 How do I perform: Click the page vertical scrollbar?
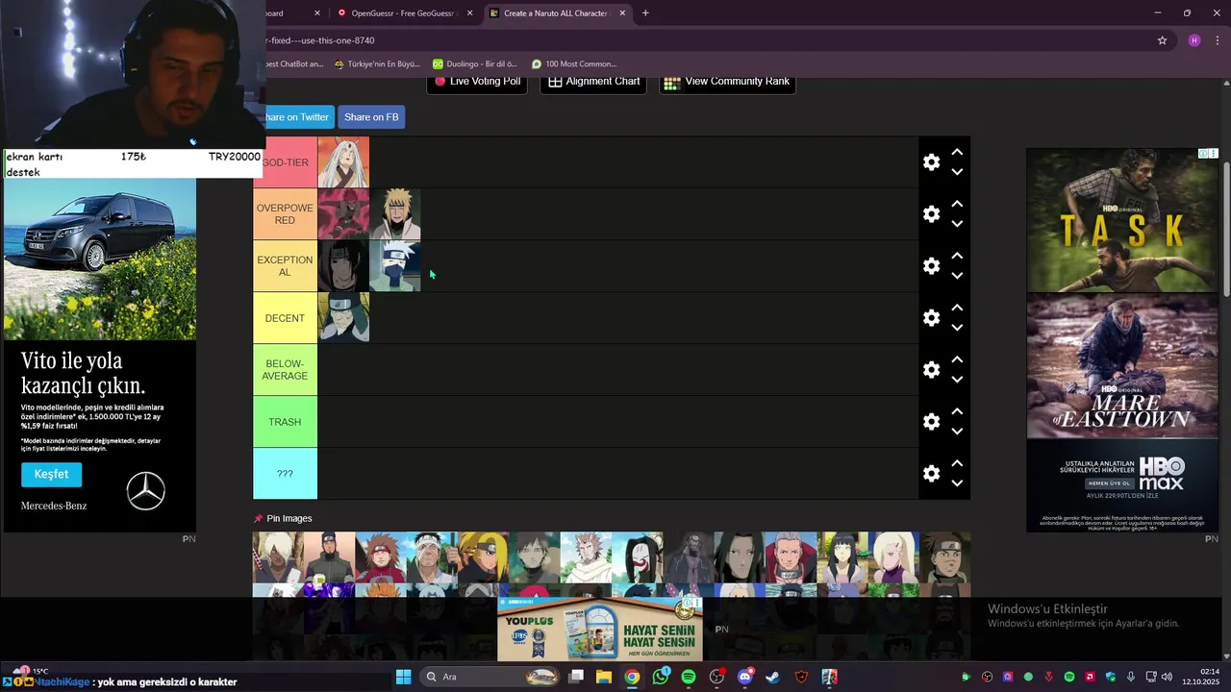pyautogui.click(x=1226, y=229)
